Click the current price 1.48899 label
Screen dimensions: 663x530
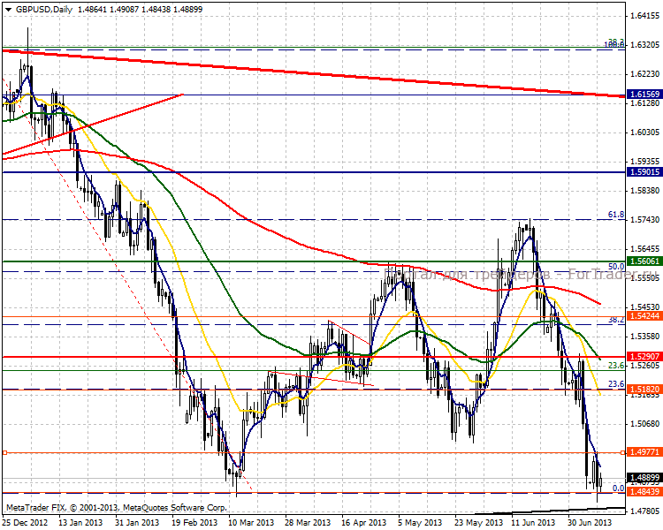(643, 478)
